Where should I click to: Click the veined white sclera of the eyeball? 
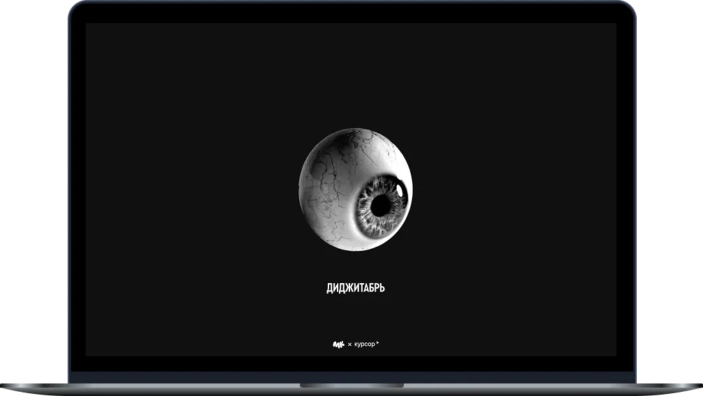(x=328, y=174)
